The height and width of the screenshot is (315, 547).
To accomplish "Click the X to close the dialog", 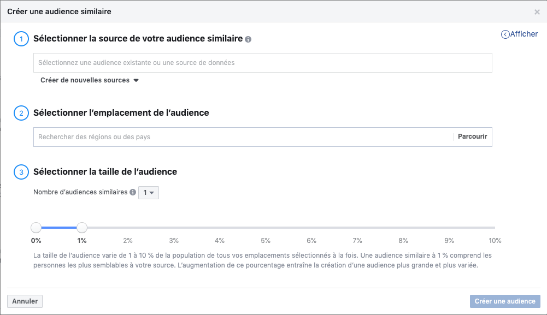I will tap(537, 11).
